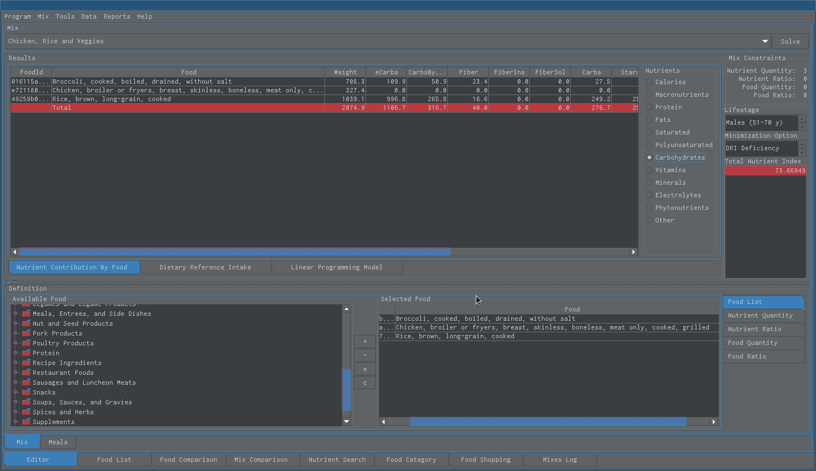
Task: Switch to Nutrient Quantity side tab
Action: point(763,315)
